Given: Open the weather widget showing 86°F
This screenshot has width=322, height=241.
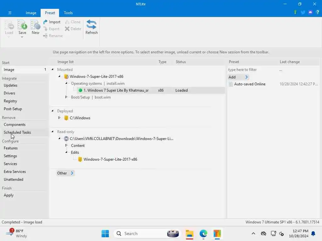Looking at the screenshot, I should pos(16,233).
